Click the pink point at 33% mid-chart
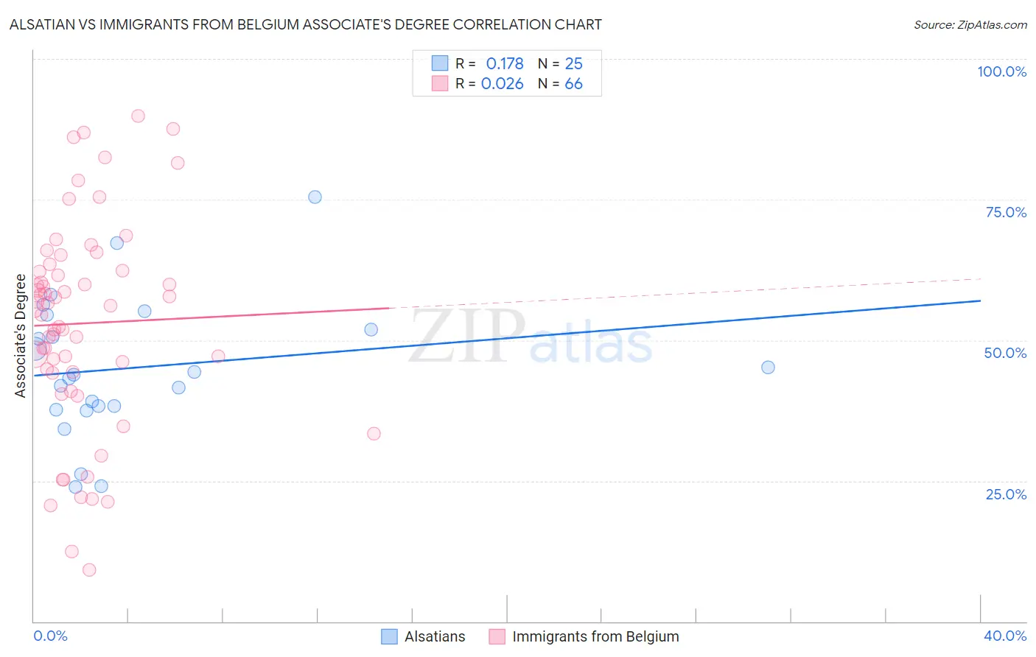 click(x=374, y=433)
